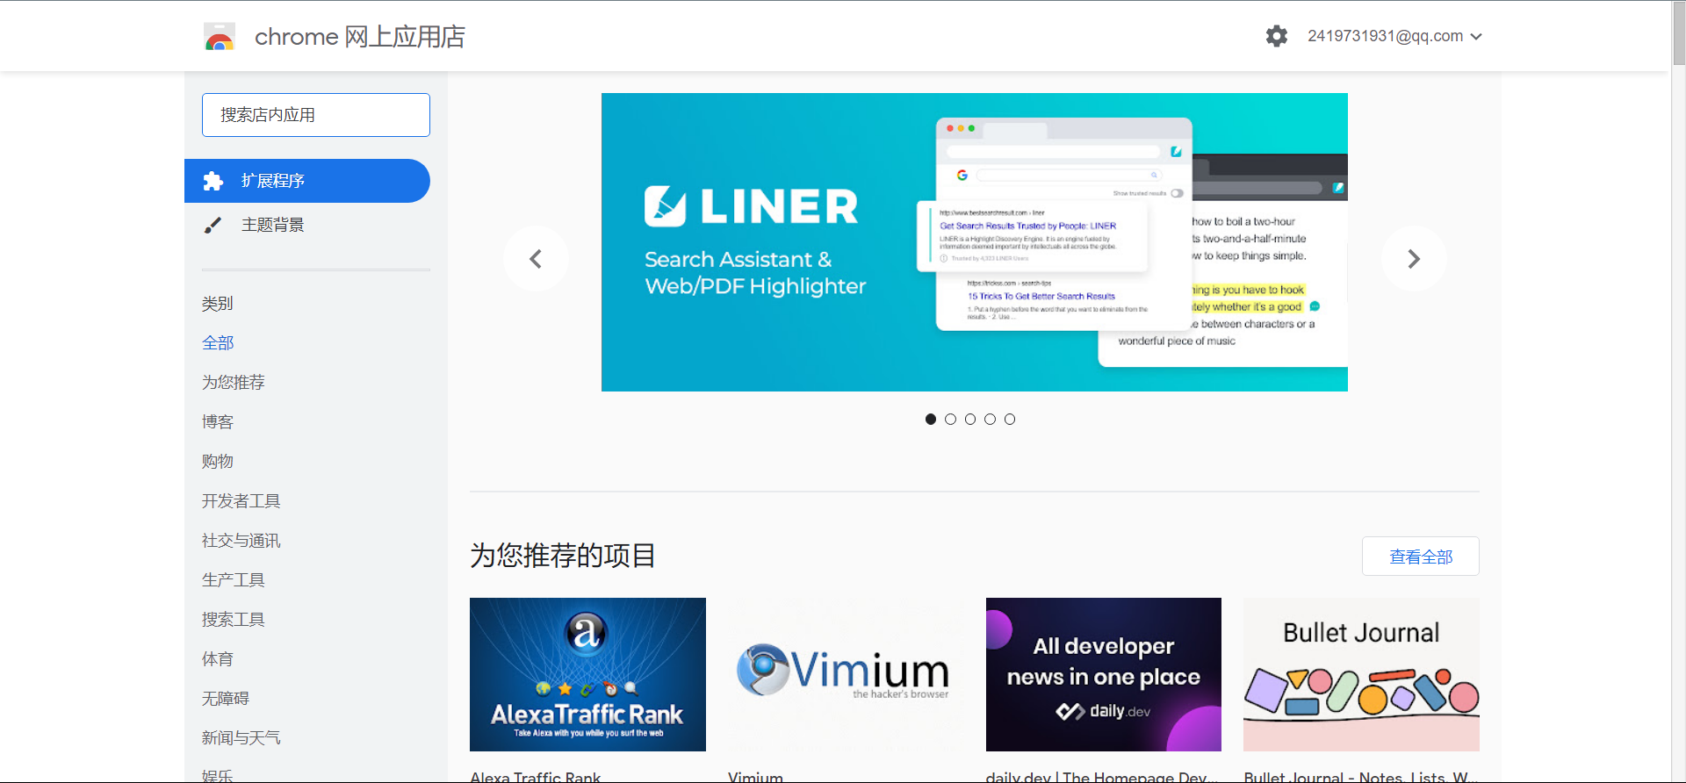Image resolution: width=1686 pixels, height=783 pixels.
Task: Select the fourth carousel dot
Action: point(990,420)
